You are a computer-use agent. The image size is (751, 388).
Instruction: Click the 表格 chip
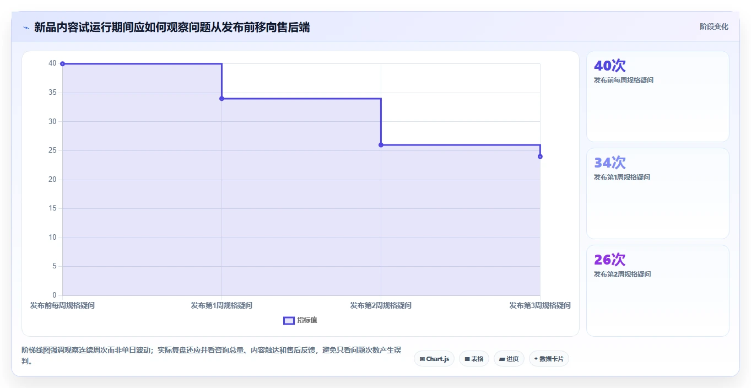474,359
